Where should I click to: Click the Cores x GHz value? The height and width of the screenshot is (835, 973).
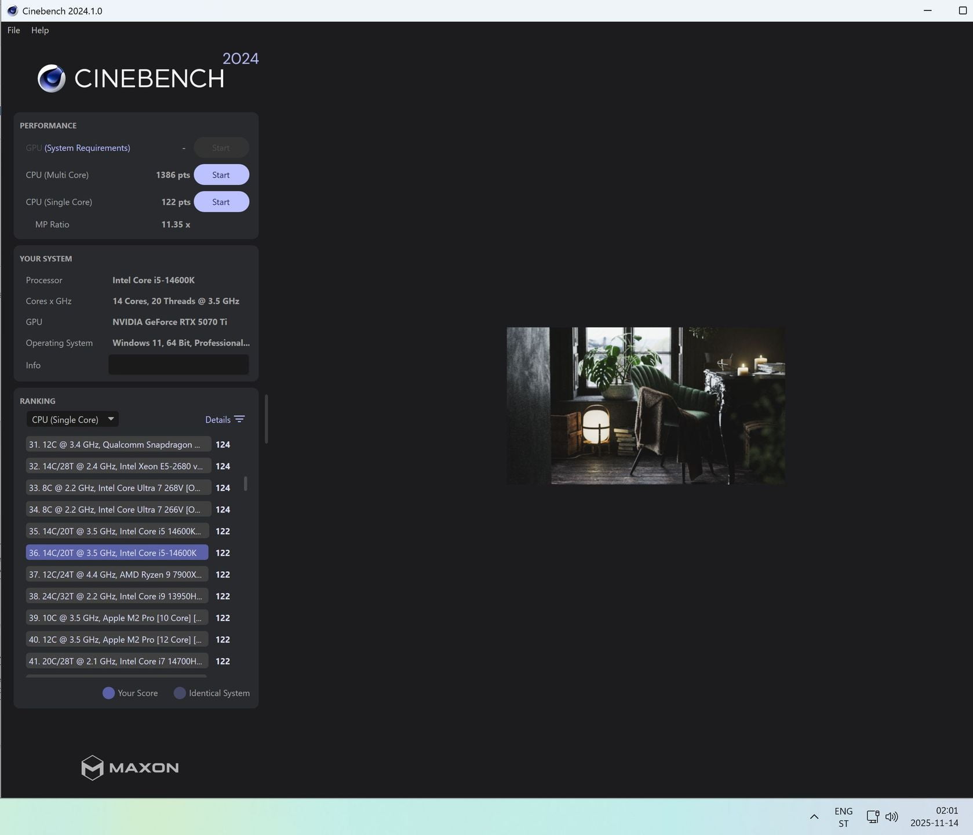176,301
